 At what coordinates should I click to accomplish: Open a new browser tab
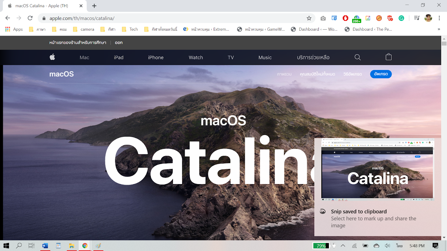94,6
